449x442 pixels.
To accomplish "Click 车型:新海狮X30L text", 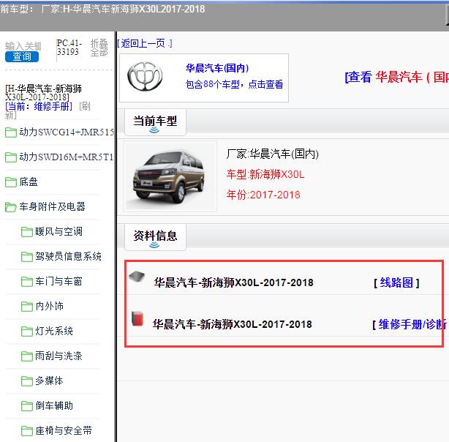I will click(x=265, y=174).
